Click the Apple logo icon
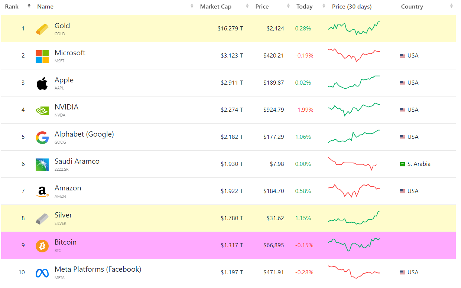Screen dimensions: 461x288 pos(42,83)
